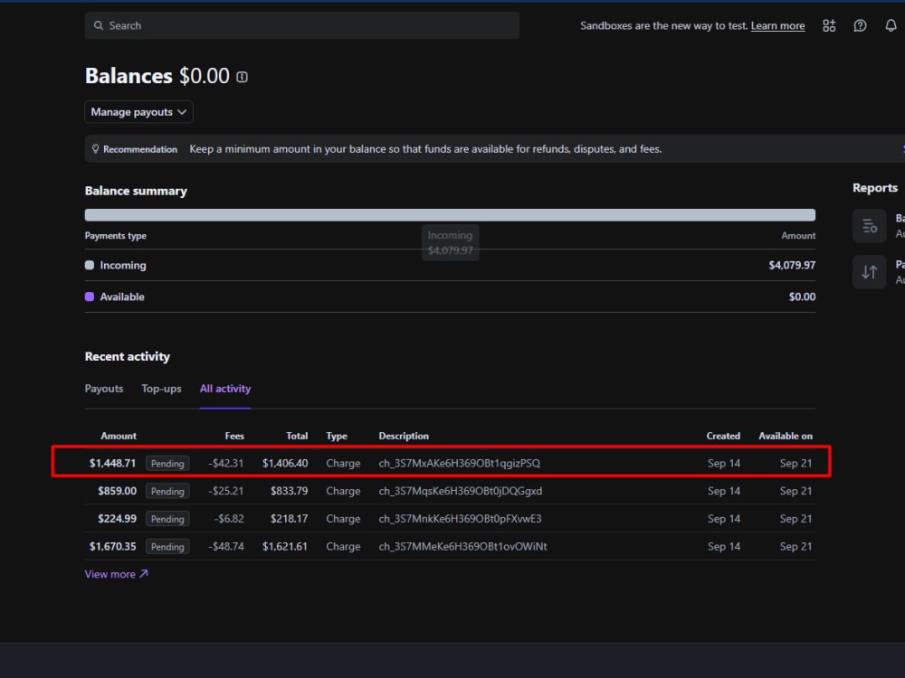Click the Created column header

(723, 436)
